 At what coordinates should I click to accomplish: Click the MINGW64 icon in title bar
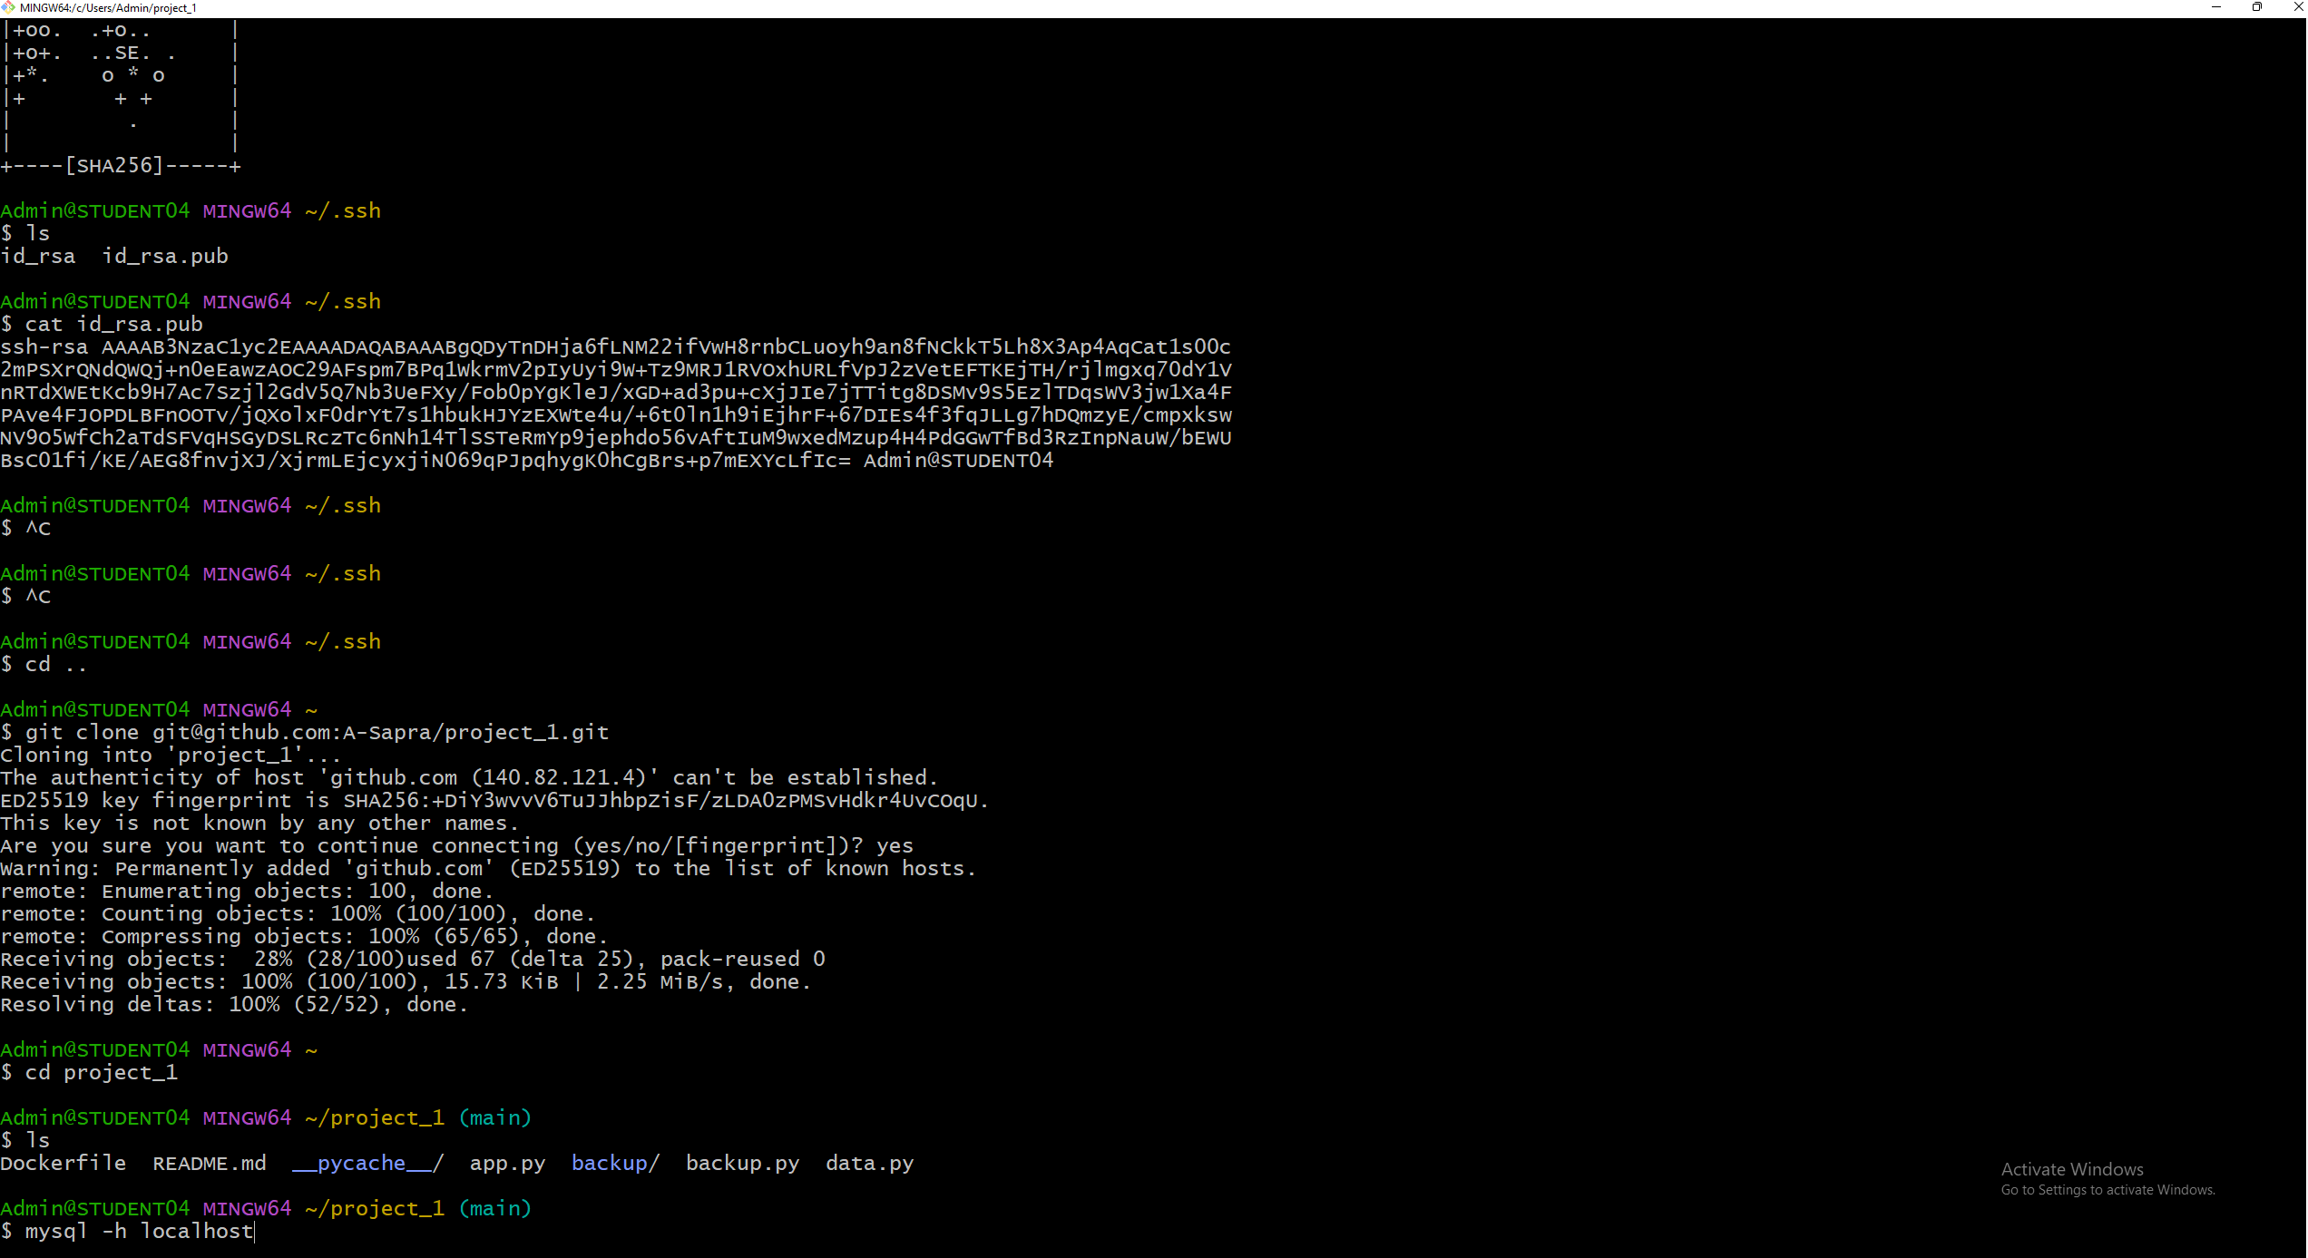tap(9, 7)
